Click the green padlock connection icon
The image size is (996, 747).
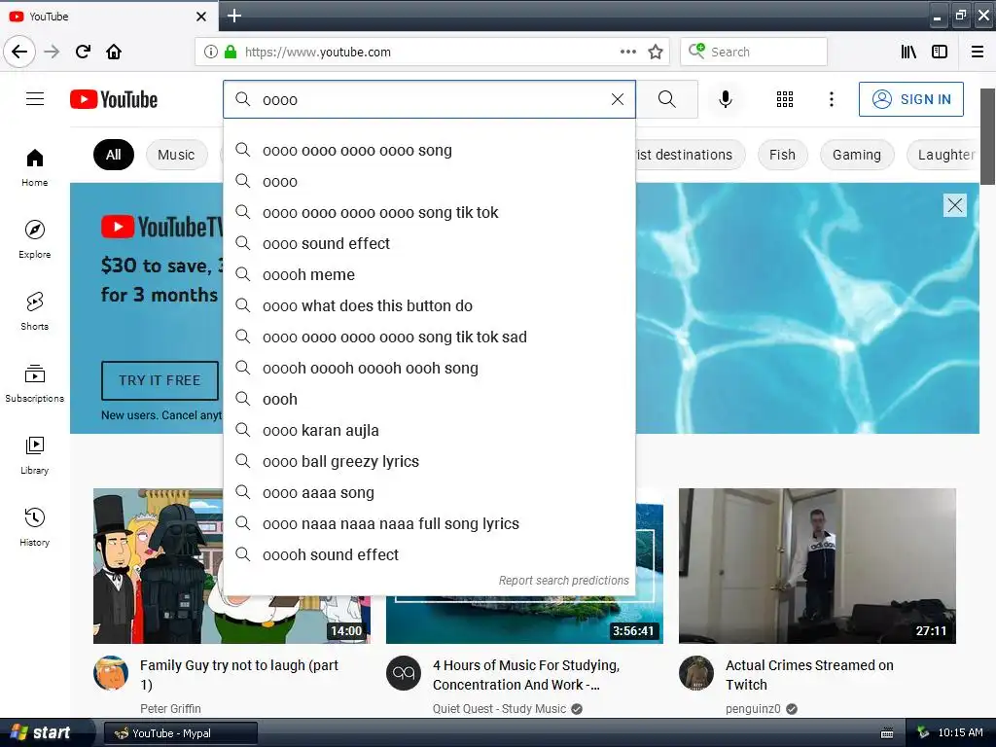[231, 52]
